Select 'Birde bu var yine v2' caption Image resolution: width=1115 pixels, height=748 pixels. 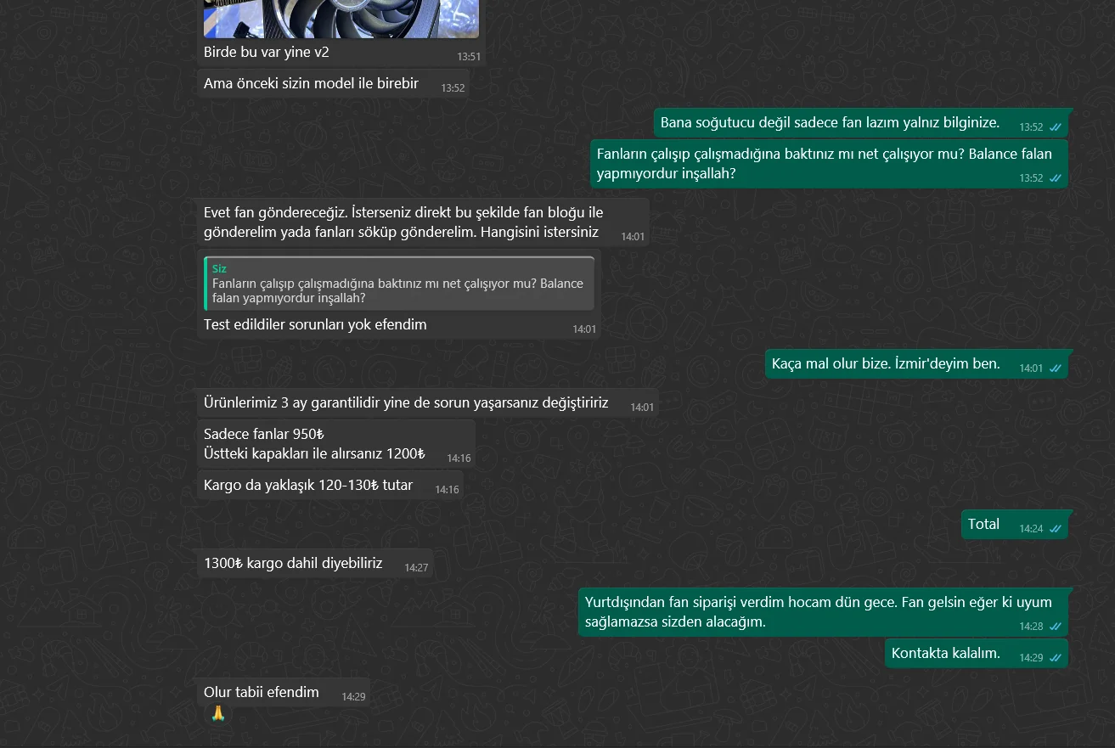point(267,52)
